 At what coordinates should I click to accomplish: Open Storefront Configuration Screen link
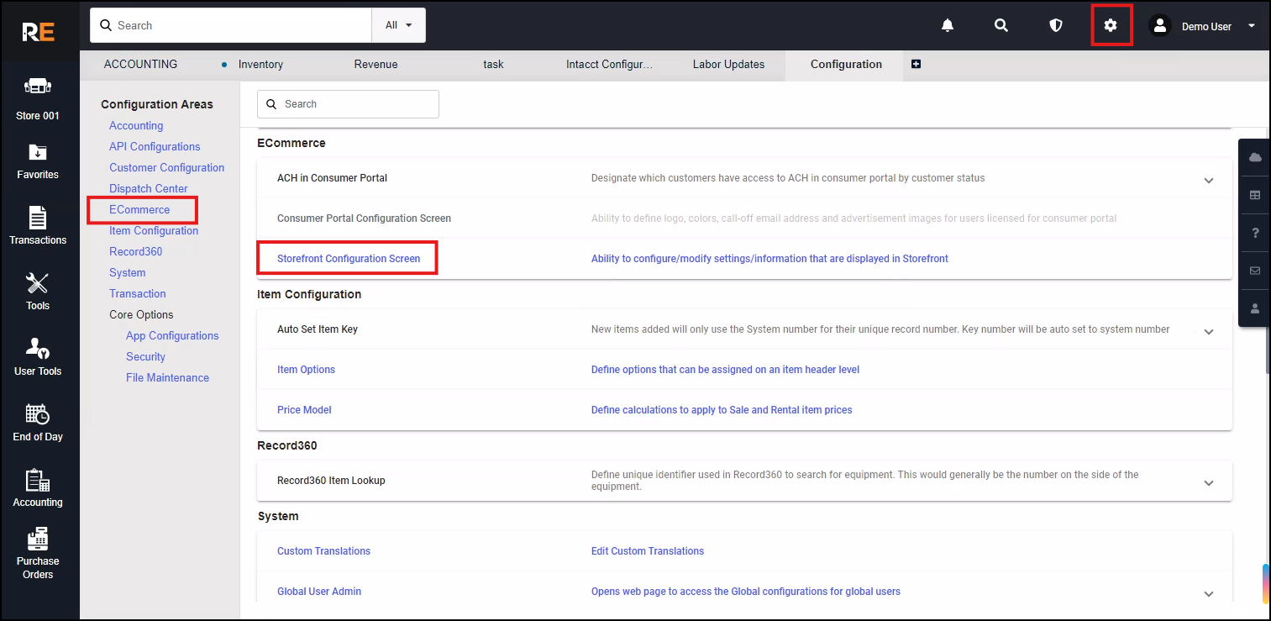[x=349, y=259]
